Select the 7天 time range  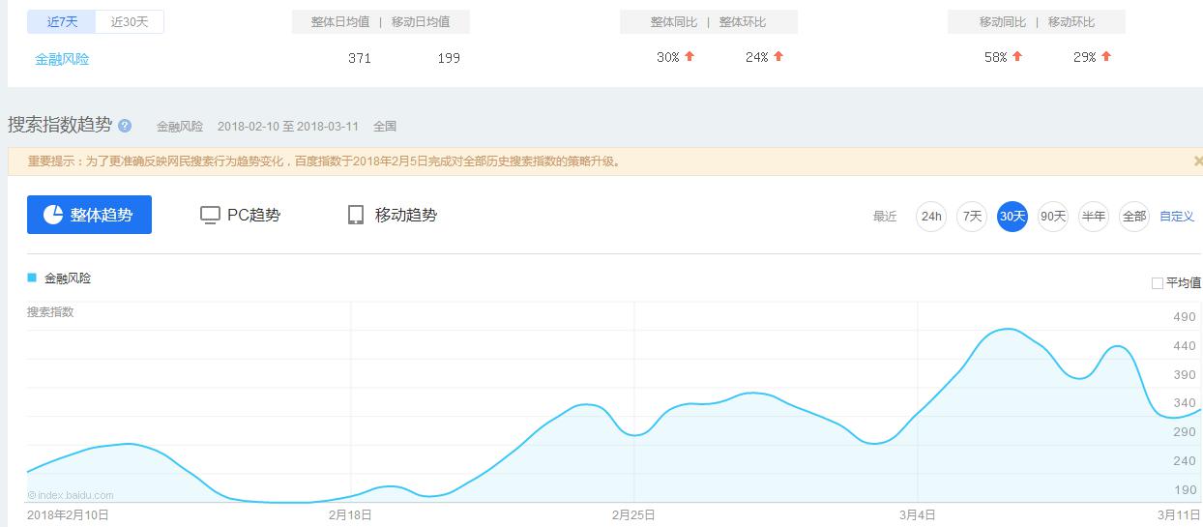[971, 216]
